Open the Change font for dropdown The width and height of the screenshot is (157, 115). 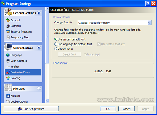pos(149,23)
